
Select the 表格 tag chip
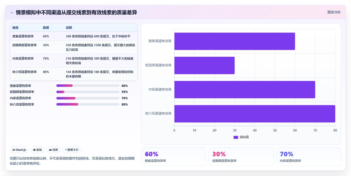point(37,150)
